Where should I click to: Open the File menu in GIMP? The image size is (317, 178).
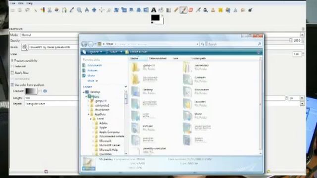click(12, 3)
